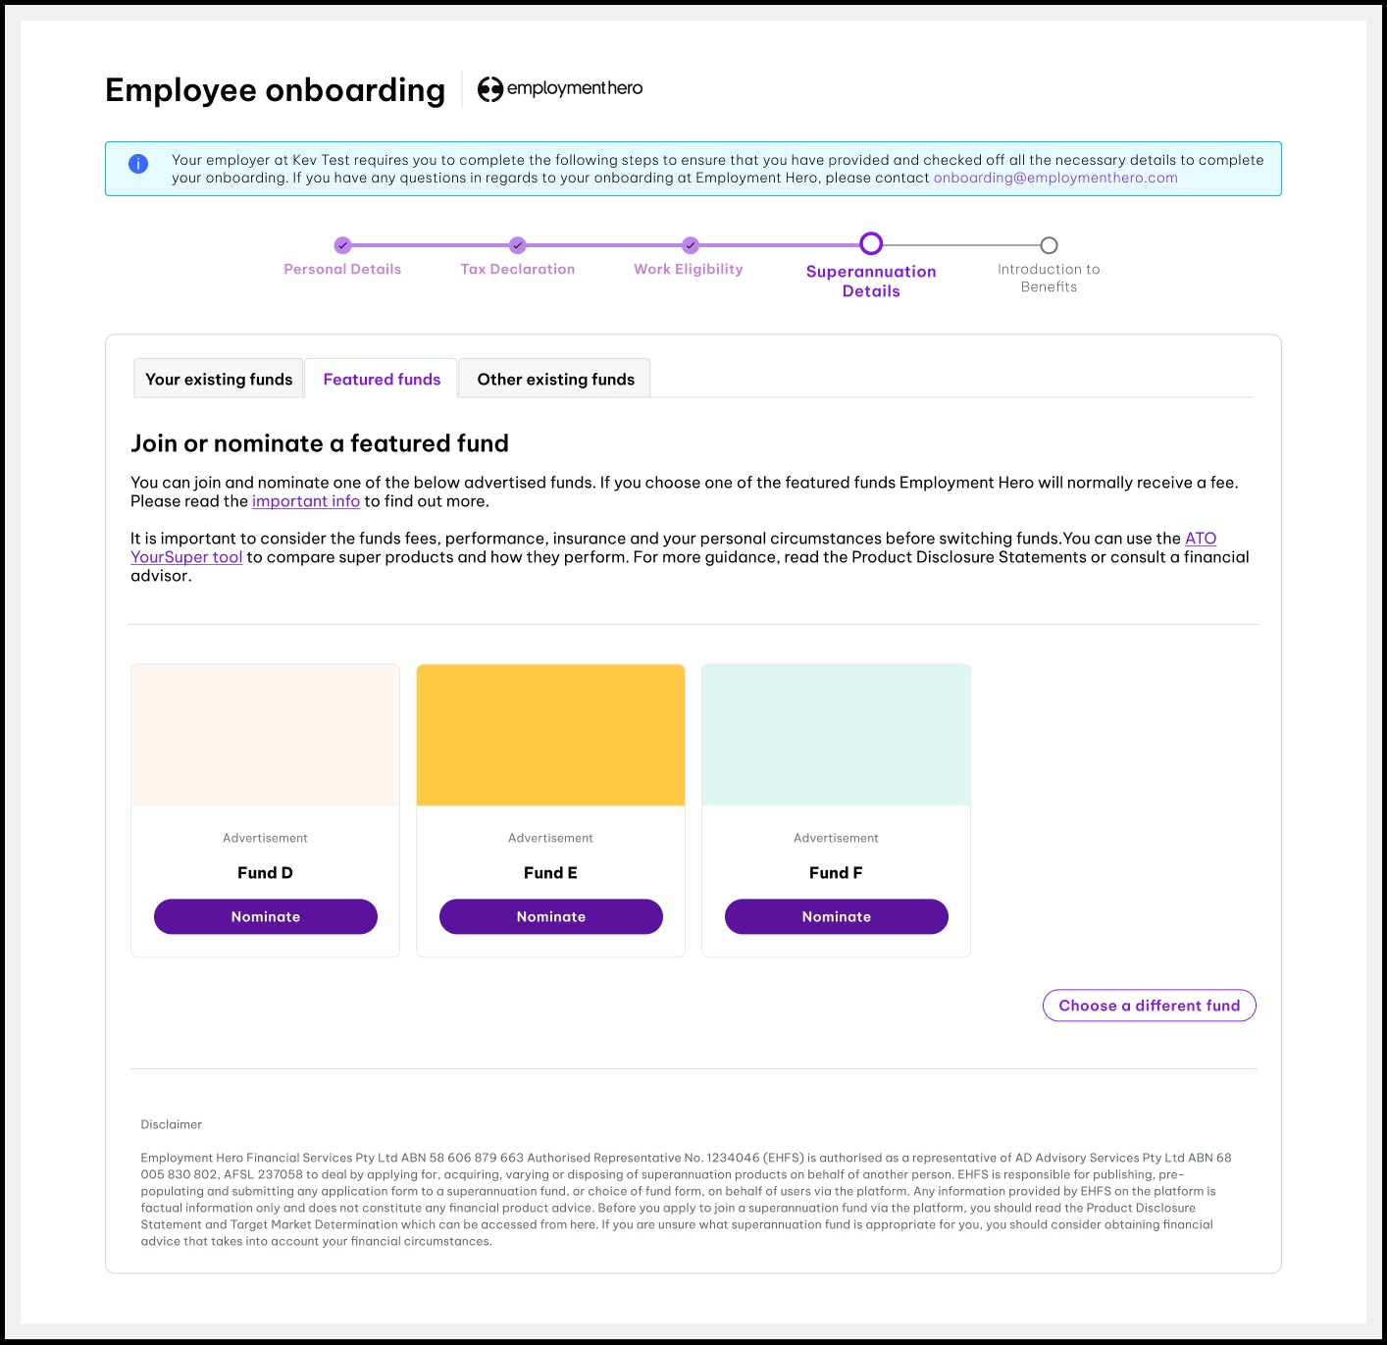The height and width of the screenshot is (1345, 1387).
Task: Click the Fund F advertisement image
Action: click(836, 735)
